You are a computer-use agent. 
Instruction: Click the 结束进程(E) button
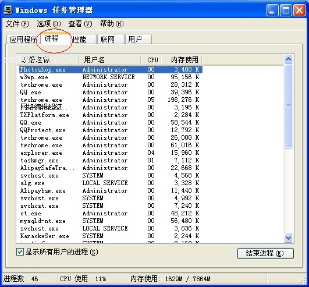tap(265, 253)
